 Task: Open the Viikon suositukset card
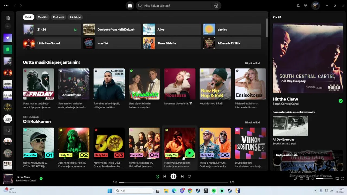(250, 143)
